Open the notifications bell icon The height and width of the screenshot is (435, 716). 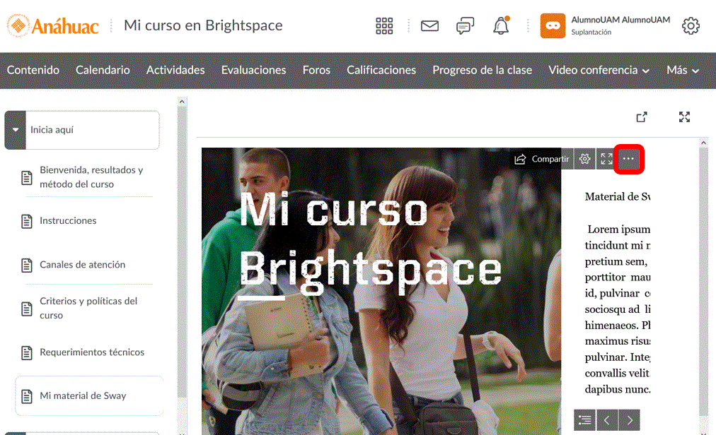[x=501, y=26]
